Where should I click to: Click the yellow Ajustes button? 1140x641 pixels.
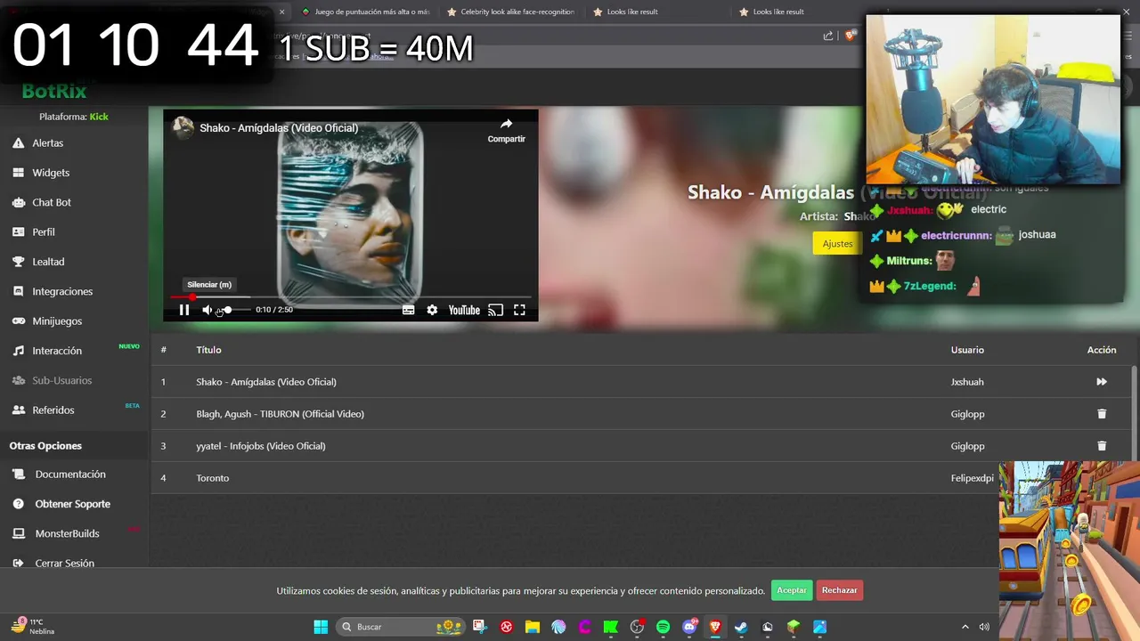click(837, 243)
